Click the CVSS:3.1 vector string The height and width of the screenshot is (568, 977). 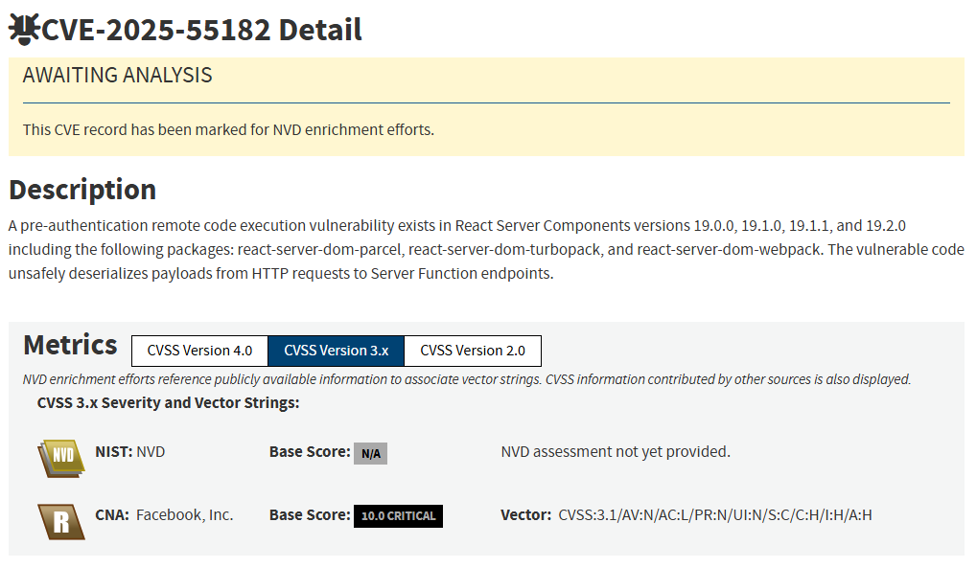pyautogui.click(x=714, y=515)
